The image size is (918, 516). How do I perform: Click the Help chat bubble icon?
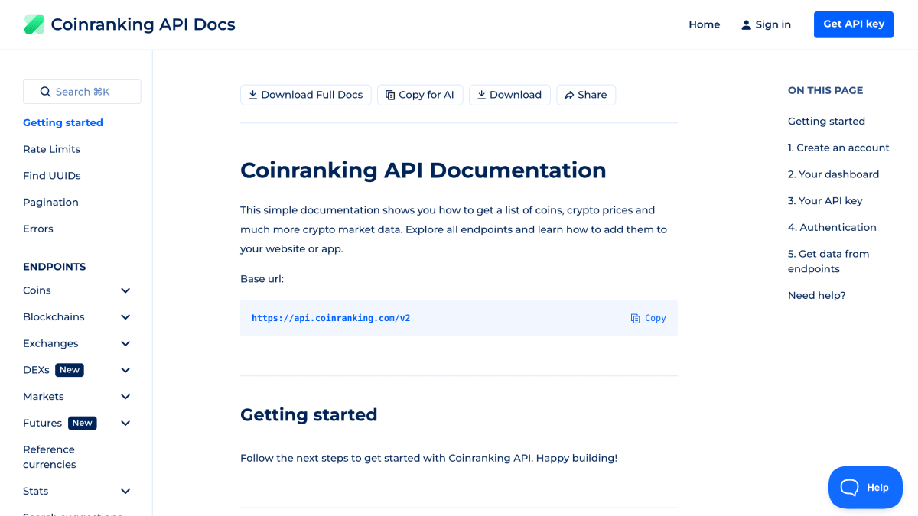850,487
